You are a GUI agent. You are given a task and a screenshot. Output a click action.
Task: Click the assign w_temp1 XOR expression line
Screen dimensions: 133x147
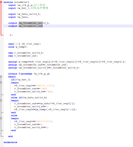click(67, 62)
